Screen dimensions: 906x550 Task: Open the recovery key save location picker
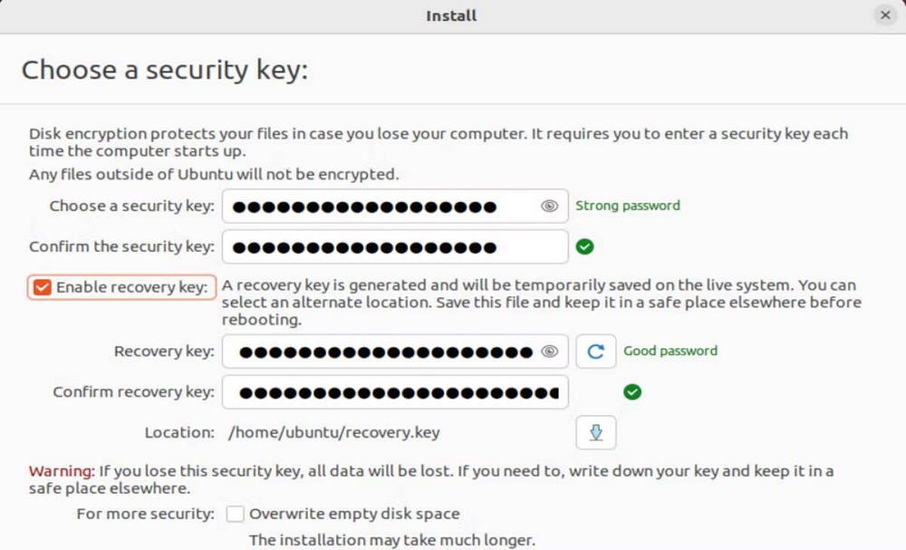click(595, 432)
